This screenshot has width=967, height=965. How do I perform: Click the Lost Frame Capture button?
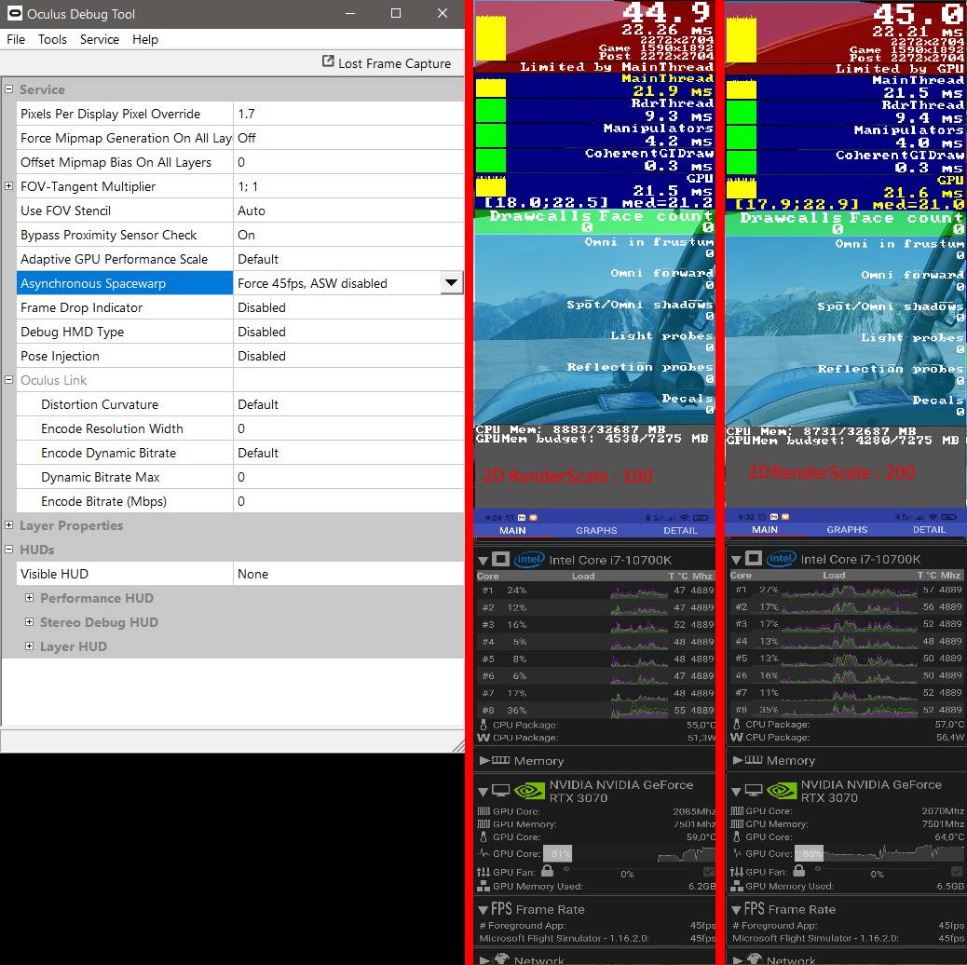click(x=387, y=63)
